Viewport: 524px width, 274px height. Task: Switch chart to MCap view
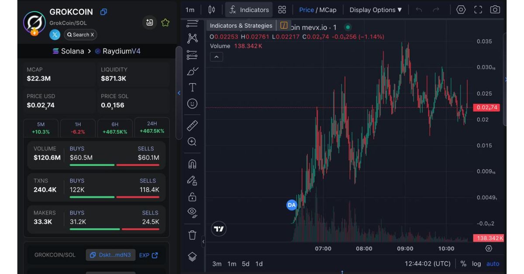[x=327, y=10]
